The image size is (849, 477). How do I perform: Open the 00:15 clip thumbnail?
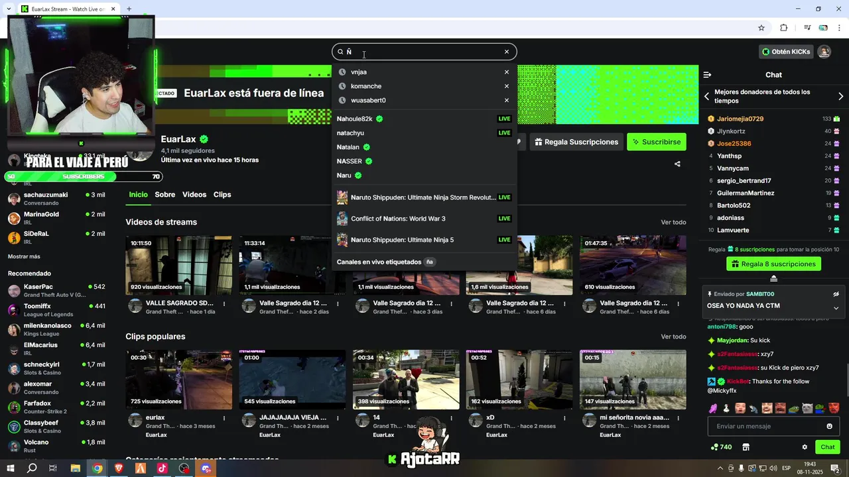click(633, 380)
